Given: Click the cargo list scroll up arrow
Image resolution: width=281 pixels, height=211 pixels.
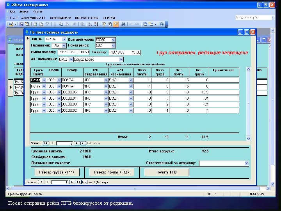Looking at the screenshot, I should pos(248,69).
